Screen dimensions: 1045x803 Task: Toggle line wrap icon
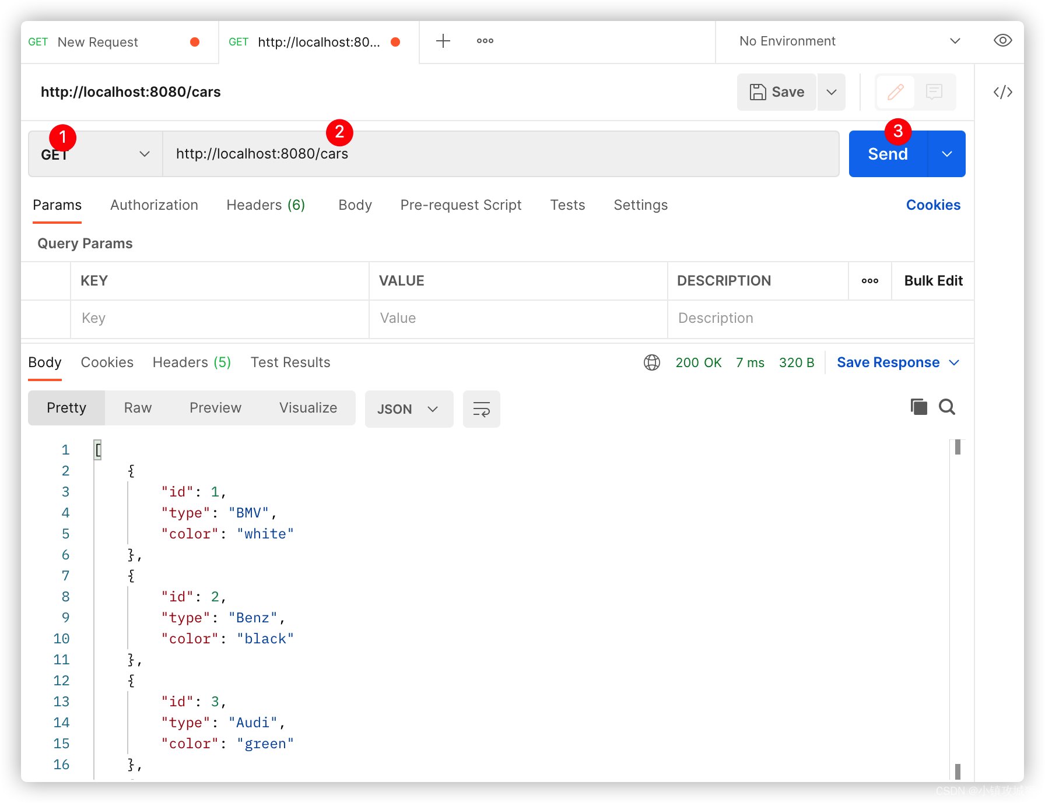481,409
